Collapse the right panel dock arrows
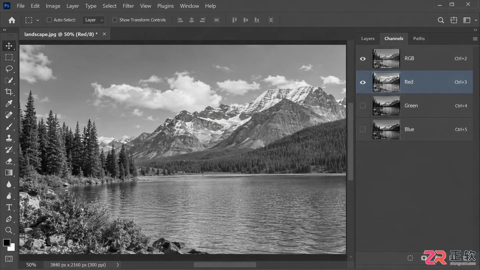Image resolution: width=480 pixels, height=270 pixels. [x=475, y=30]
